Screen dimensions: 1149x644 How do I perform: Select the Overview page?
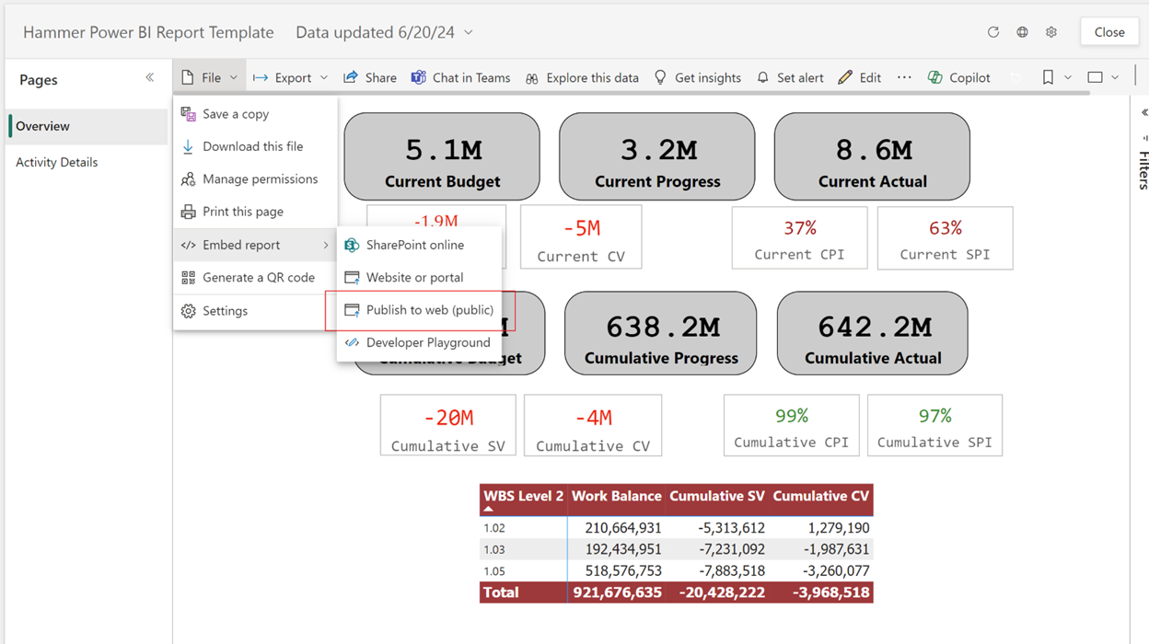[88, 126]
